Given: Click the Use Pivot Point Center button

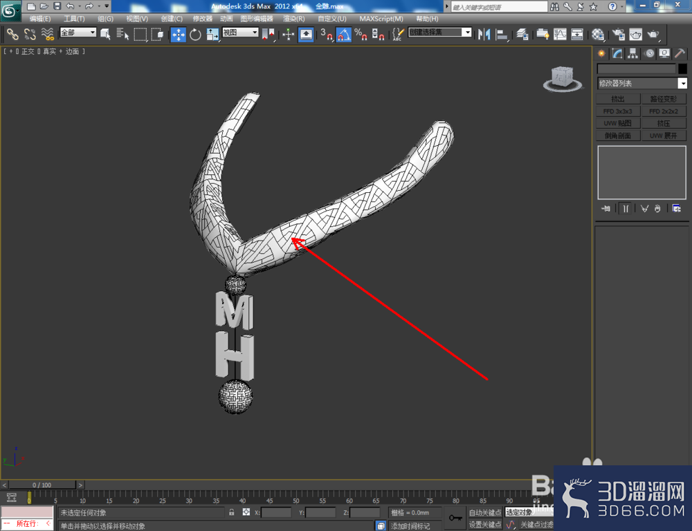Looking at the screenshot, I should pos(268,34).
